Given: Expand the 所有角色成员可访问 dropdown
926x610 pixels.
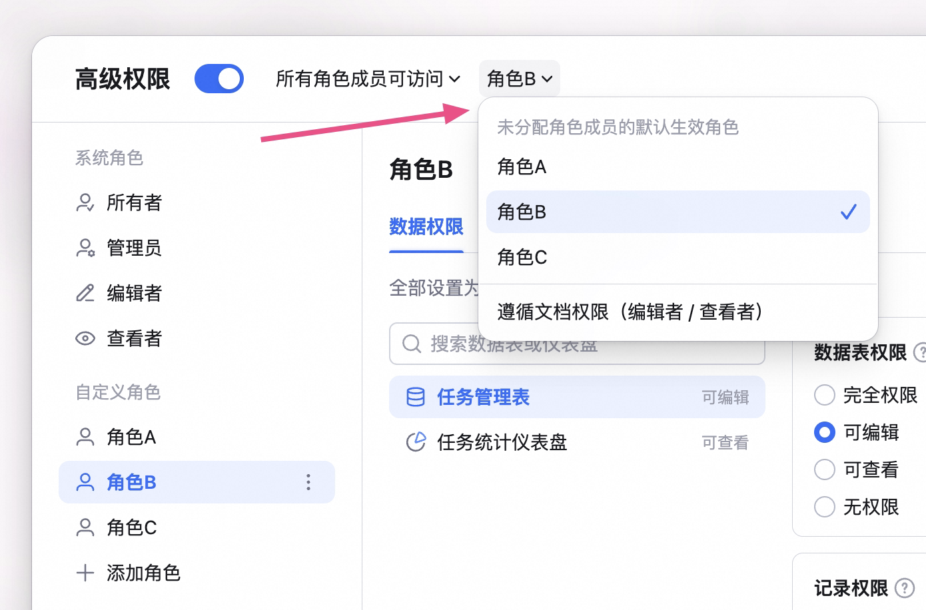Looking at the screenshot, I should point(368,79).
